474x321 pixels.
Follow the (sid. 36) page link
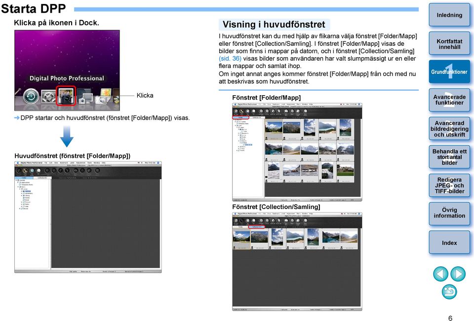[230, 59]
